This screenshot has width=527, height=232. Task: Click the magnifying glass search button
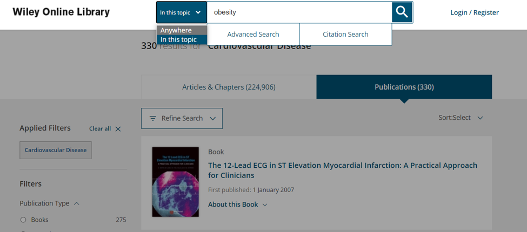click(x=402, y=12)
